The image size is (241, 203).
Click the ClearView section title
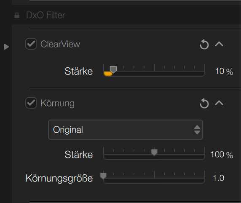60,44
